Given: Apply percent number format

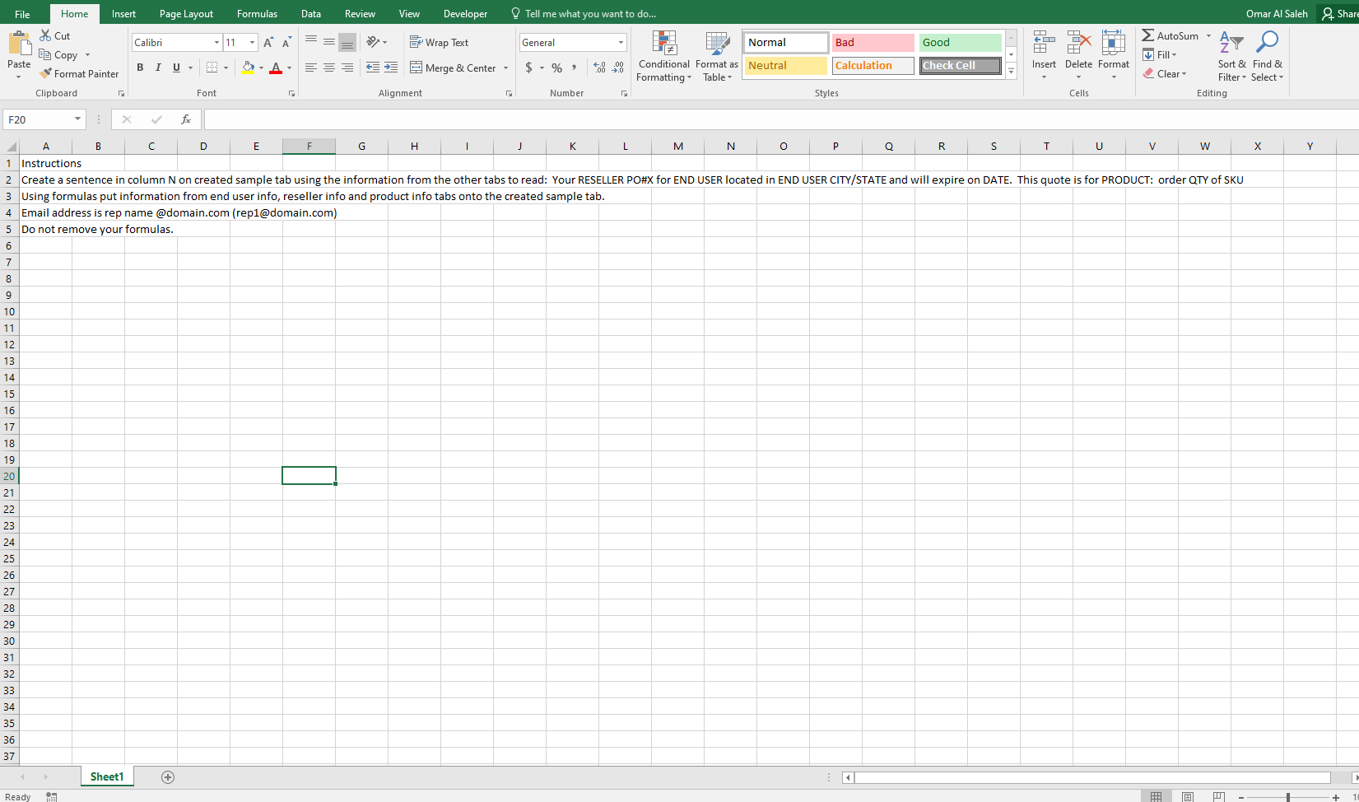Looking at the screenshot, I should [556, 68].
